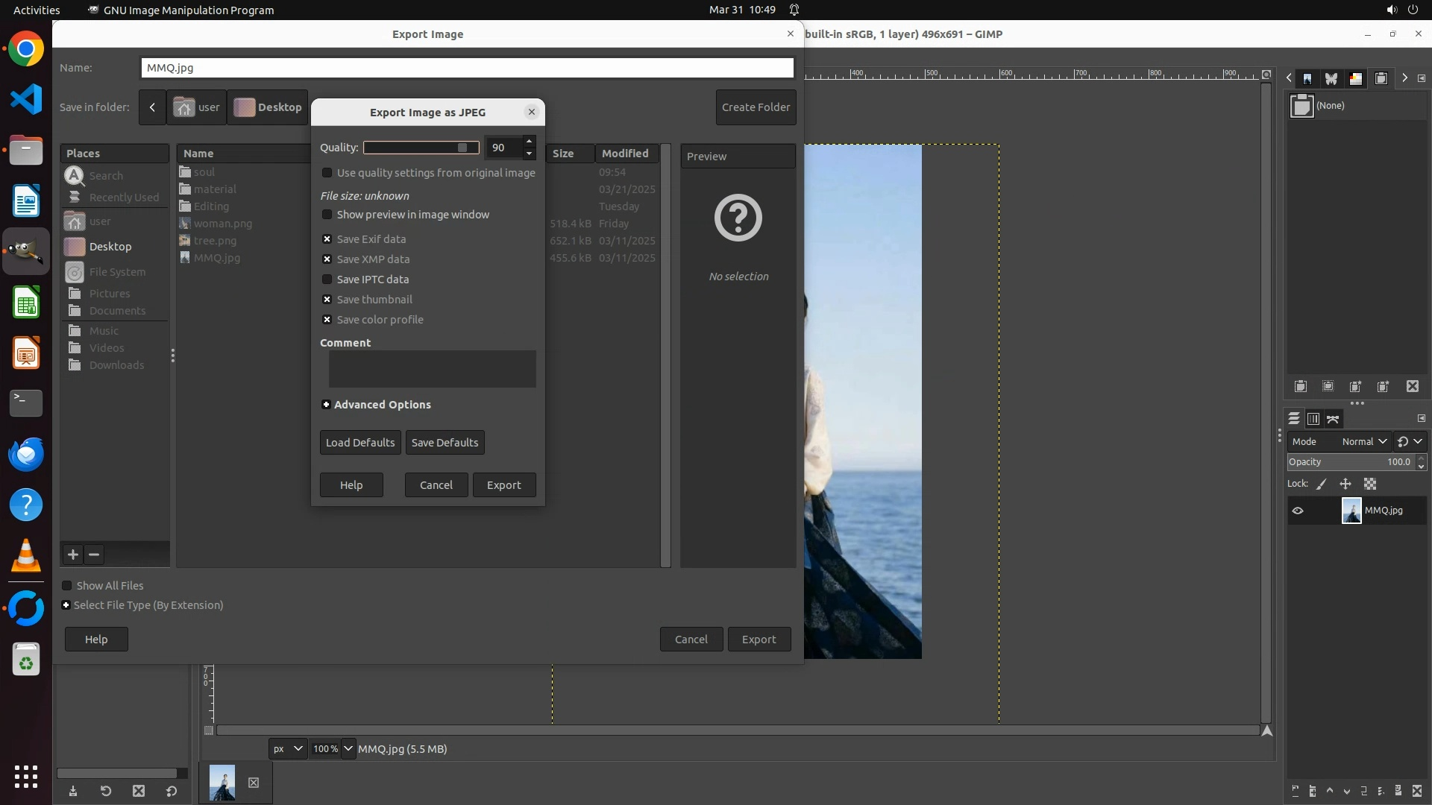This screenshot has height=805, width=1432.
Task: Hide the MMQ.jpg layer using the eye icon
Action: point(1298,511)
